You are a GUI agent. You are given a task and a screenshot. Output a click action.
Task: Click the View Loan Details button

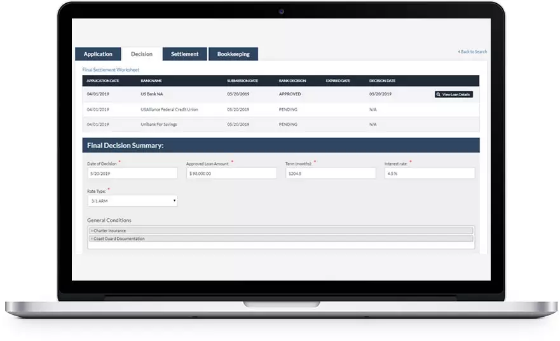pyautogui.click(x=454, y=94)
